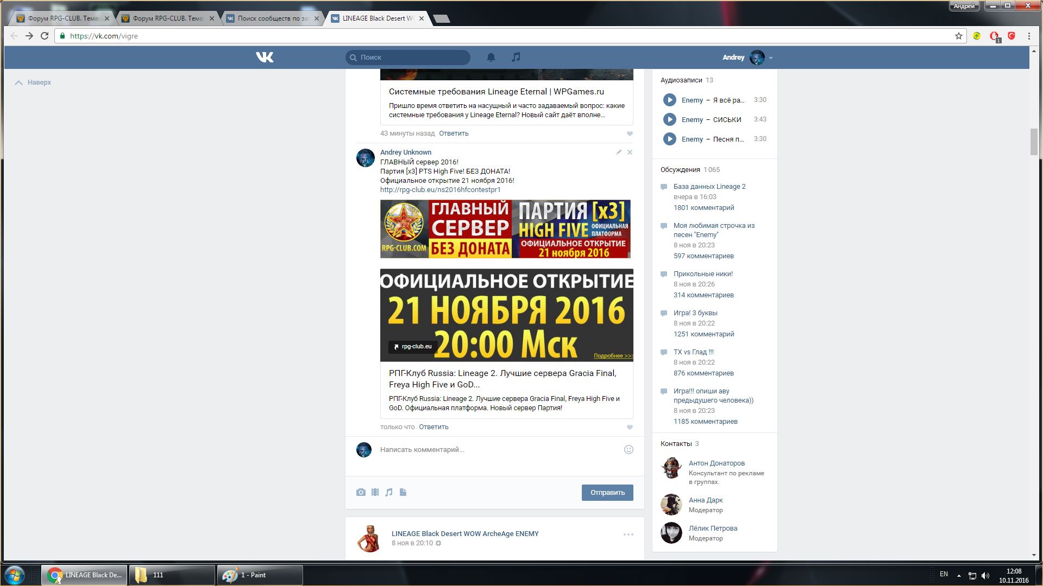Click the VK logo home icon
The image size is (1043, 586).
click(x=265, y=57)
